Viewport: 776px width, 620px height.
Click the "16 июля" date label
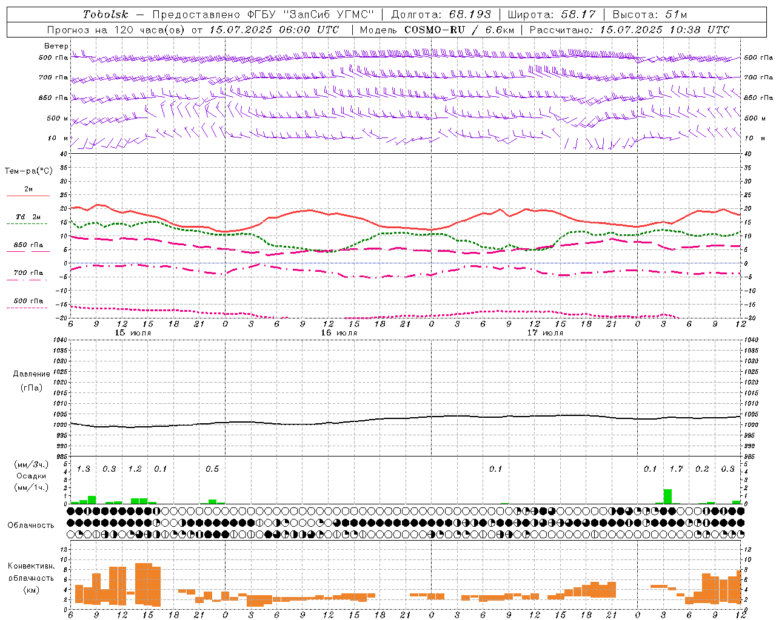339,333
